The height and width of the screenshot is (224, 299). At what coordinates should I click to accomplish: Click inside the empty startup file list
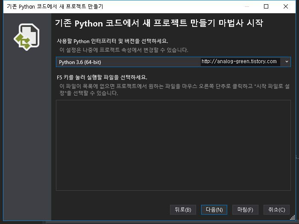click(173, 145)
